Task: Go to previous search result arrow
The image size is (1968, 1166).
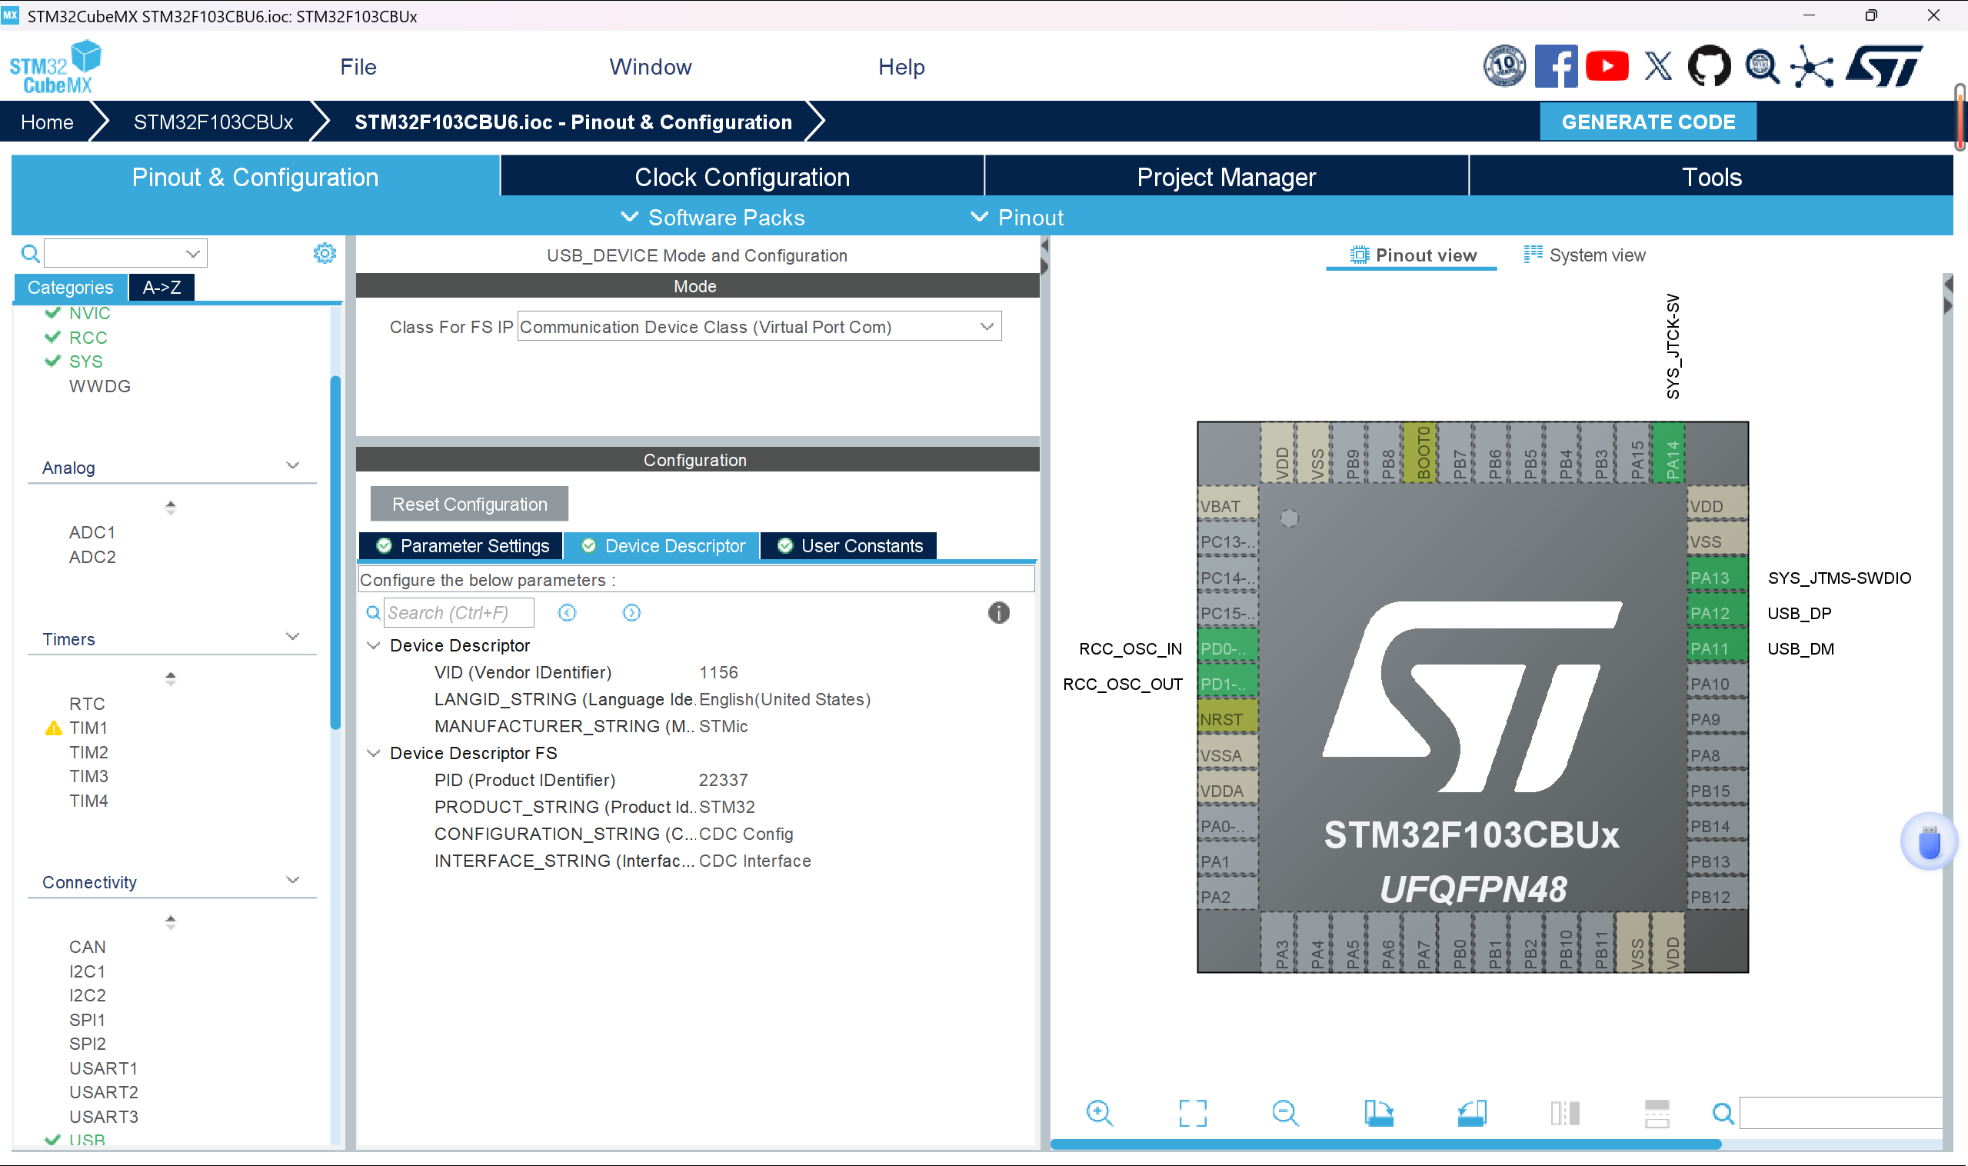Action: pos(568,613)
